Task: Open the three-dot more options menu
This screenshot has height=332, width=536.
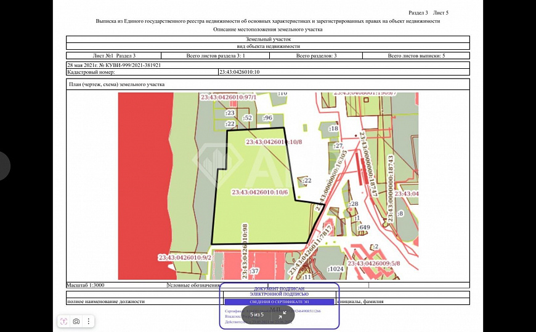Action: pyautogui.click(x=89, y=321)
